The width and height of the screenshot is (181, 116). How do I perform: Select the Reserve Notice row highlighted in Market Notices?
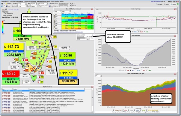pos(43,91)
